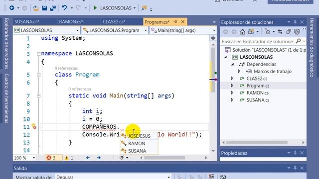Go to the previous issue with the left arrow
The width and height of the screenshot is (319, 179).
click(88, 158)
